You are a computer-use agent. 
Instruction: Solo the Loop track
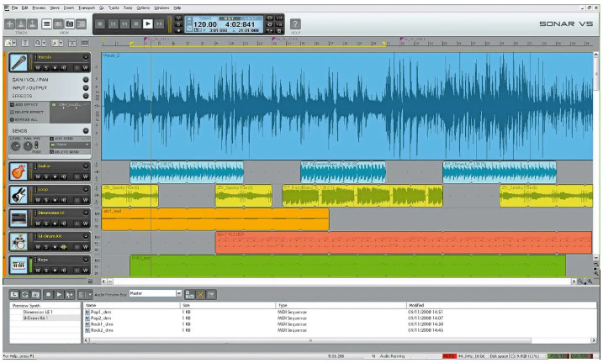coord(46,200)
